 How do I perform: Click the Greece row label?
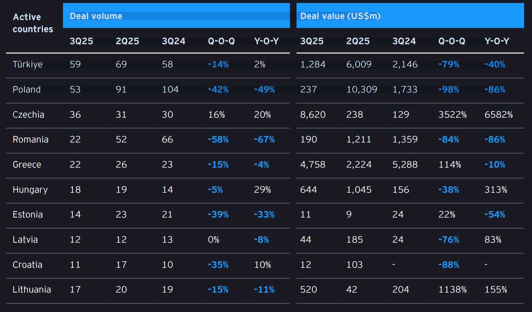point(27,165)
